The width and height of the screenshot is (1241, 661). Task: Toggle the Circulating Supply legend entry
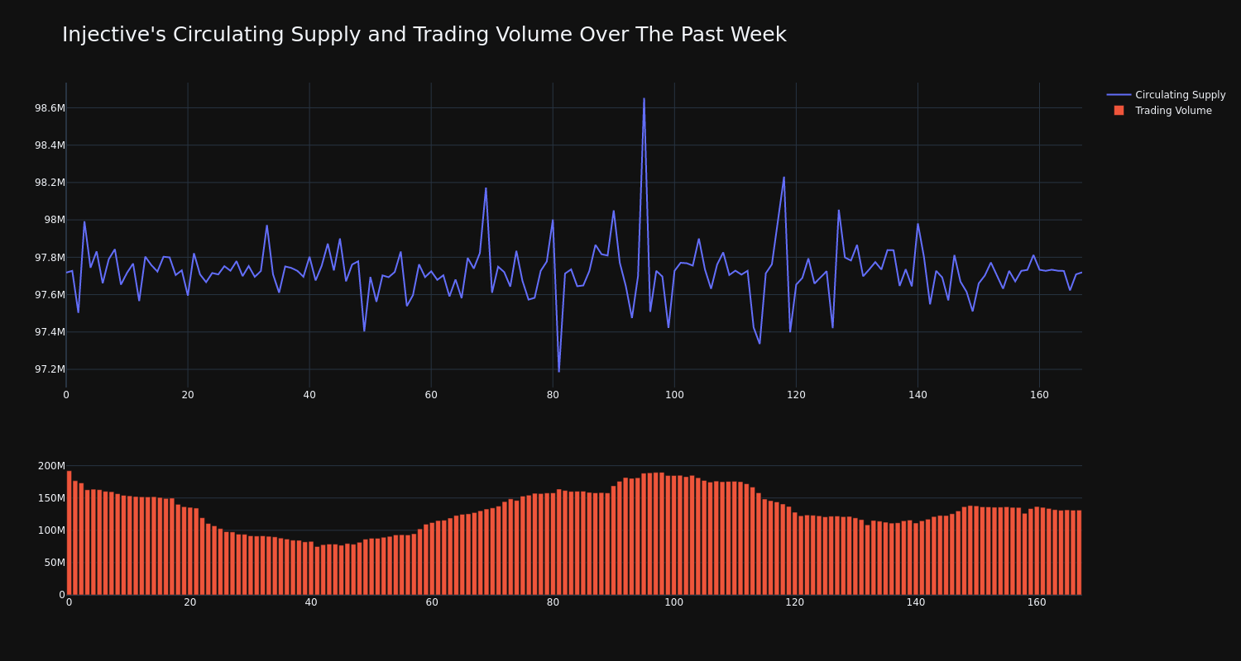click(x=1166, y=95)
